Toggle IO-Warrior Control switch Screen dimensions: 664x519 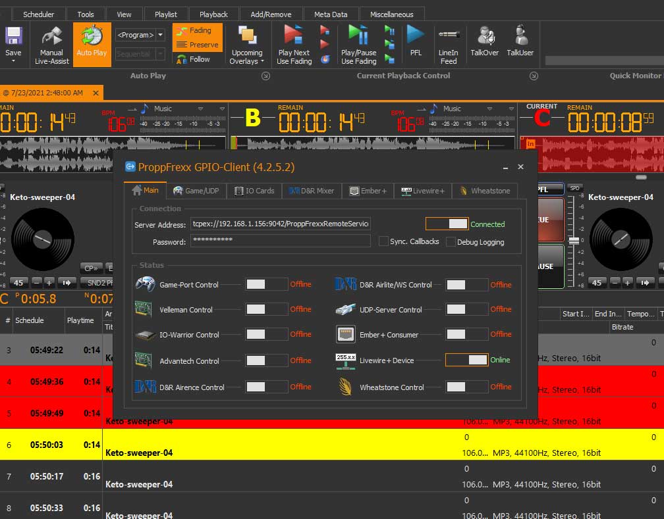pyautogui.click(x=267, y=334)
